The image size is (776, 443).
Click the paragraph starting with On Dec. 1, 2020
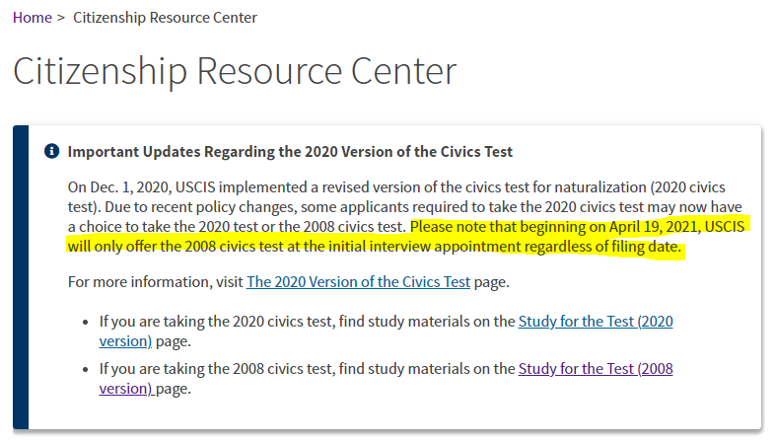click(x=406, y=217)
